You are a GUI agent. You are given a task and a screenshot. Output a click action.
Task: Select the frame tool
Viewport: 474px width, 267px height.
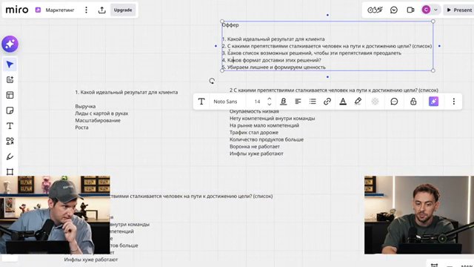click(10, 172)
